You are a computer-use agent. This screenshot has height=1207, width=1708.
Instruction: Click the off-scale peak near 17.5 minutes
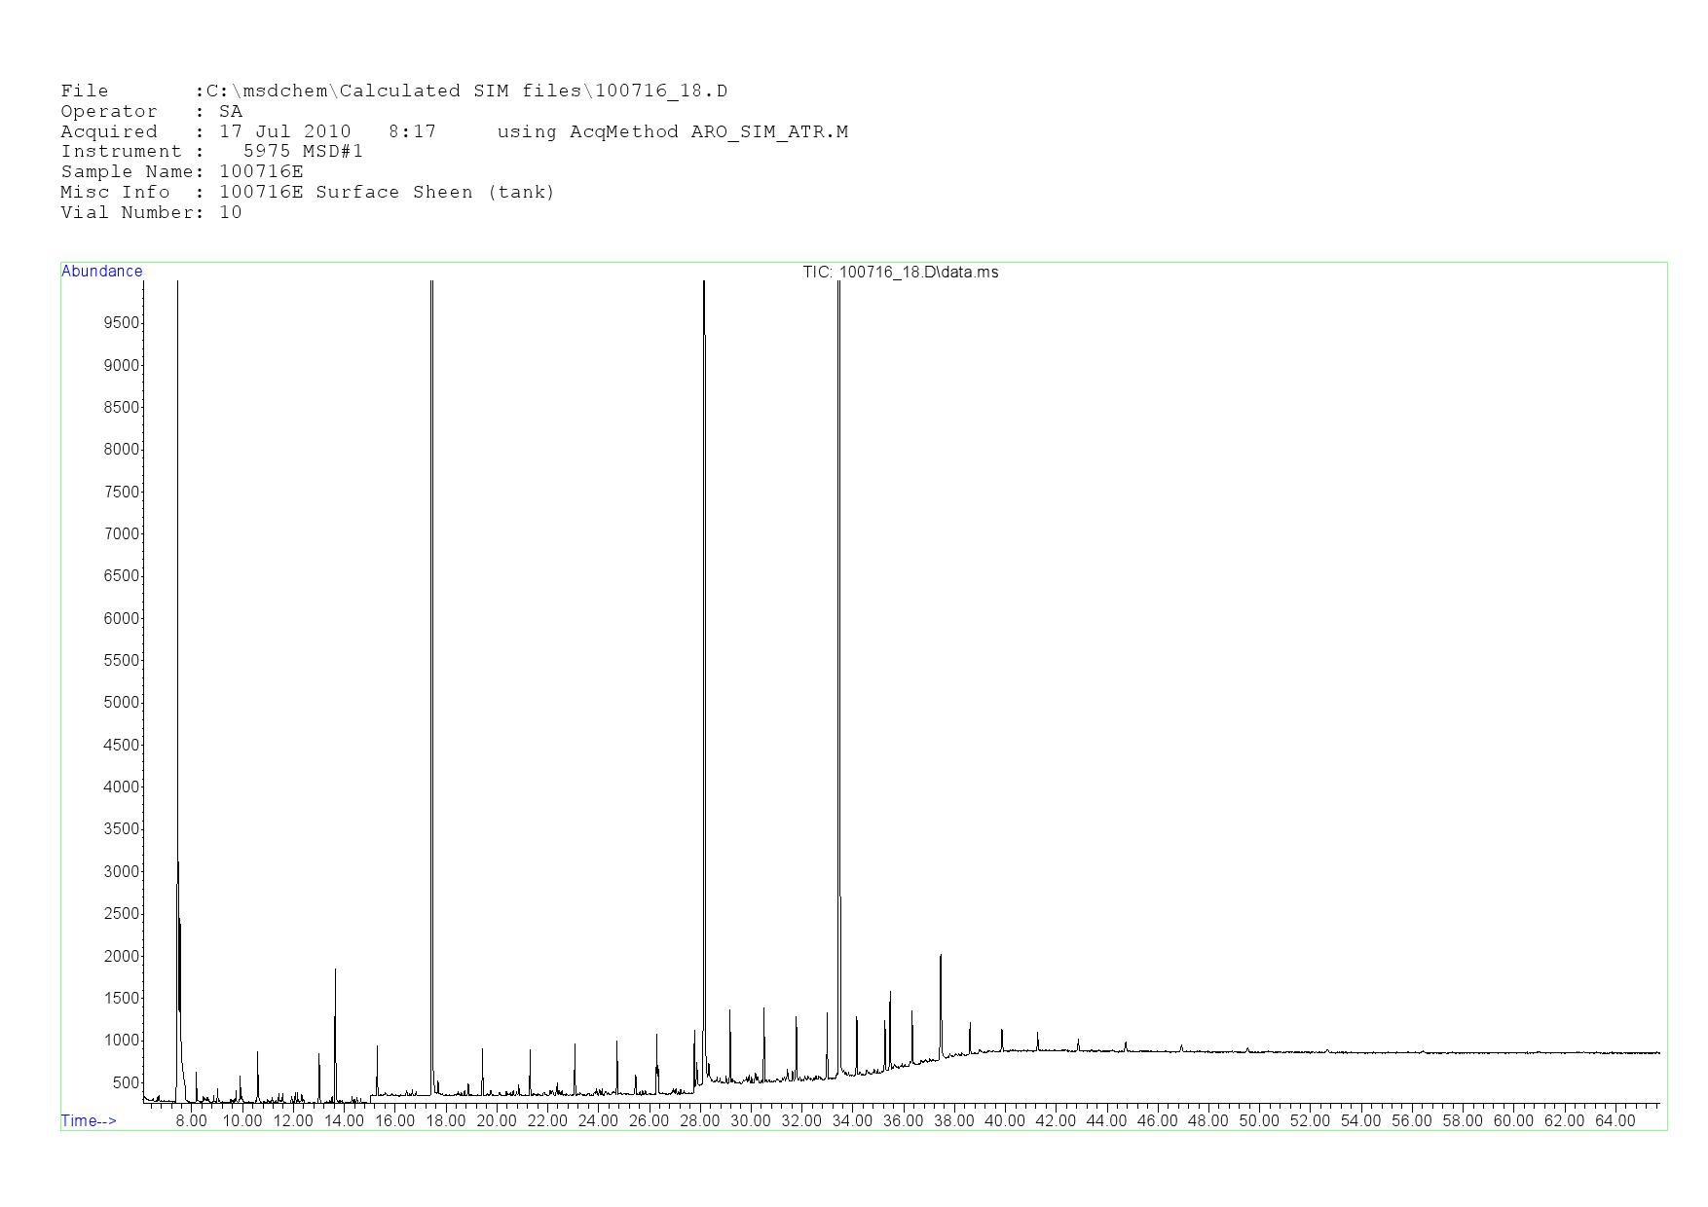point(431,584)
